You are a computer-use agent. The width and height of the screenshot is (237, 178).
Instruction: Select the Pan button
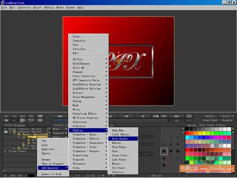(31, 116)
